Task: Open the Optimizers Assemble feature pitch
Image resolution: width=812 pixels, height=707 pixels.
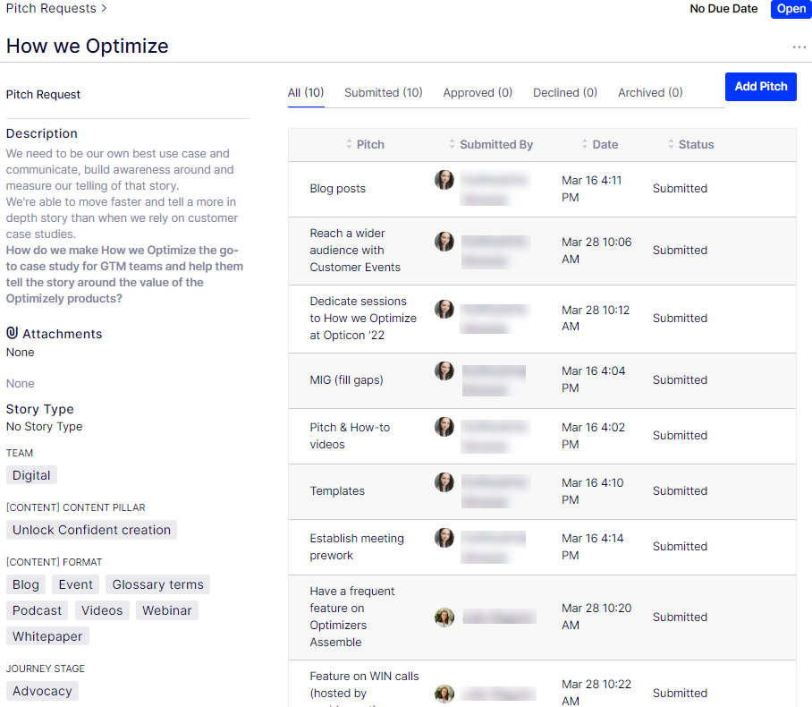Action: [x=352, y=617]
